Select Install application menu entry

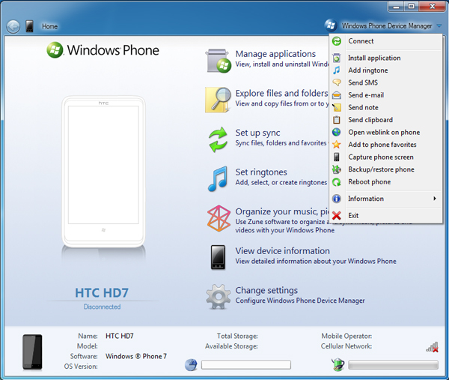pos(374,58)
